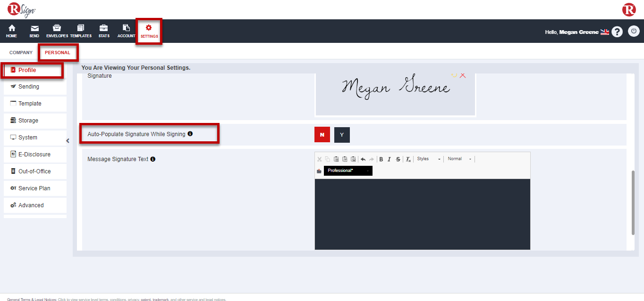Click 'You Are Viewing Your Personal Settings.' text

click(136, 68)
